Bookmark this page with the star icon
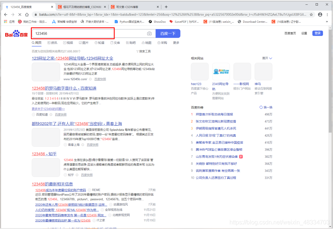 point(311,14)
